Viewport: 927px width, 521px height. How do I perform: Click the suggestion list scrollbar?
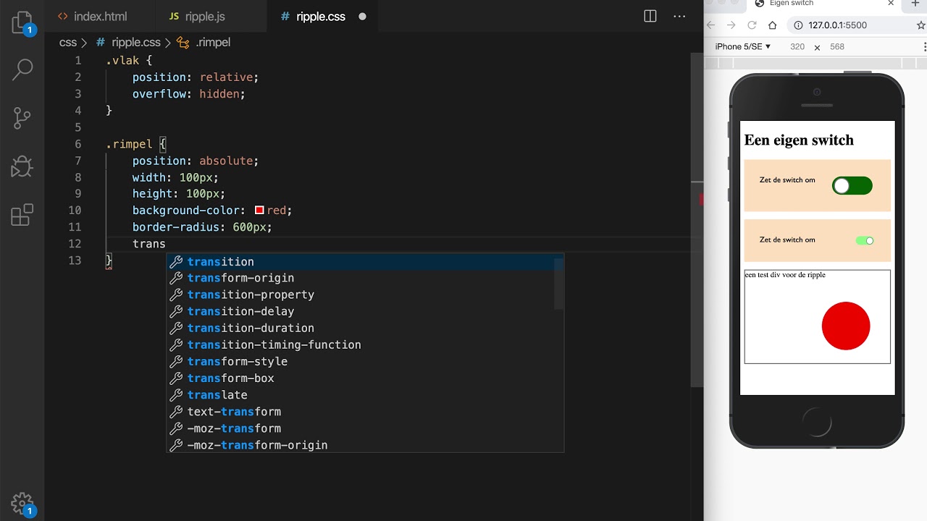click(x=558, y=284)
